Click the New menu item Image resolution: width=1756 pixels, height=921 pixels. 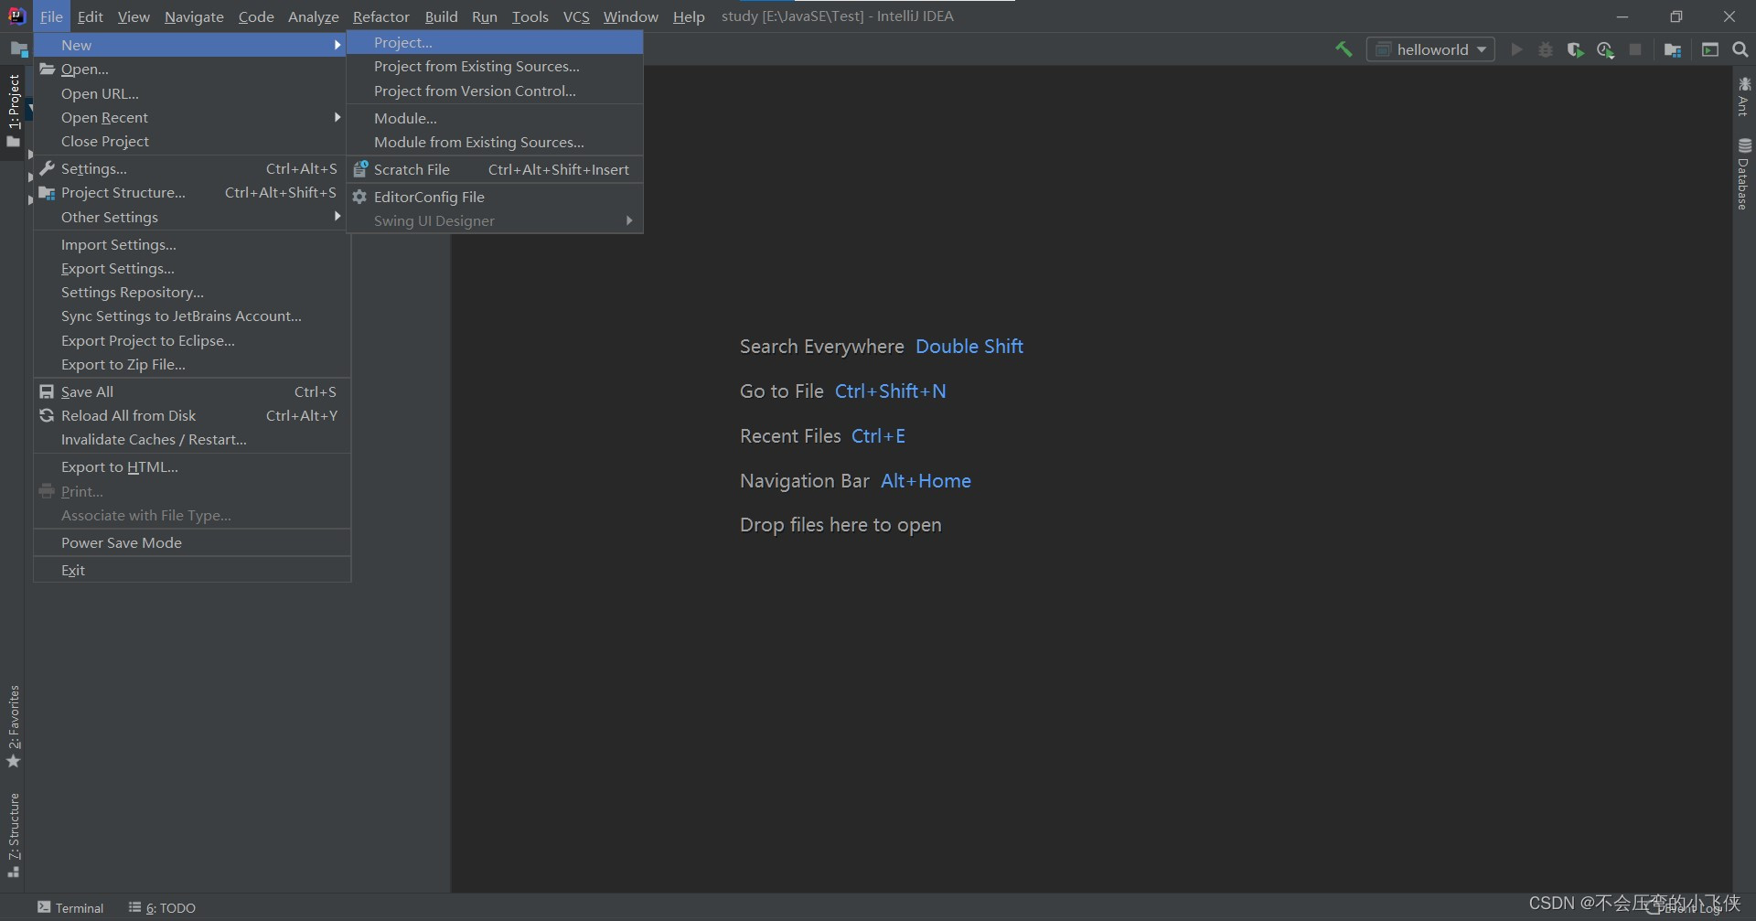[x=190, y=45]
